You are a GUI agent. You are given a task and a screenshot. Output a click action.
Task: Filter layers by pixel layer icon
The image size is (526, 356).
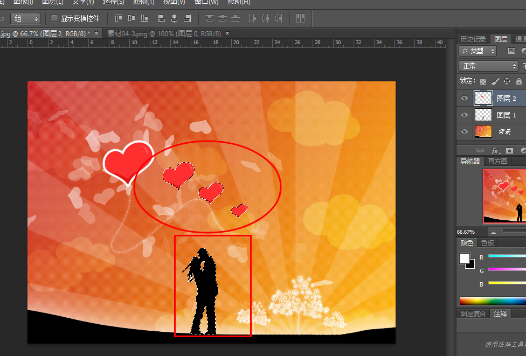pyautogui.click(x=511, y=51)
